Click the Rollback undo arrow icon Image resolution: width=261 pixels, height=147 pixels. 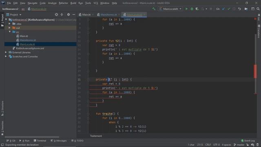point(239,9)
